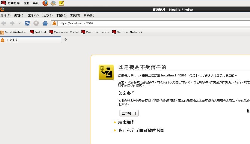
Task: Open the System menu (系统)
Action: click(36, 3)
